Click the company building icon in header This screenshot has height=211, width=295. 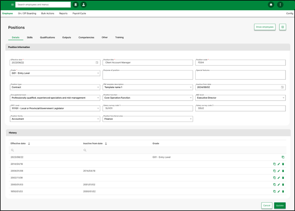[x=76, y=5]
